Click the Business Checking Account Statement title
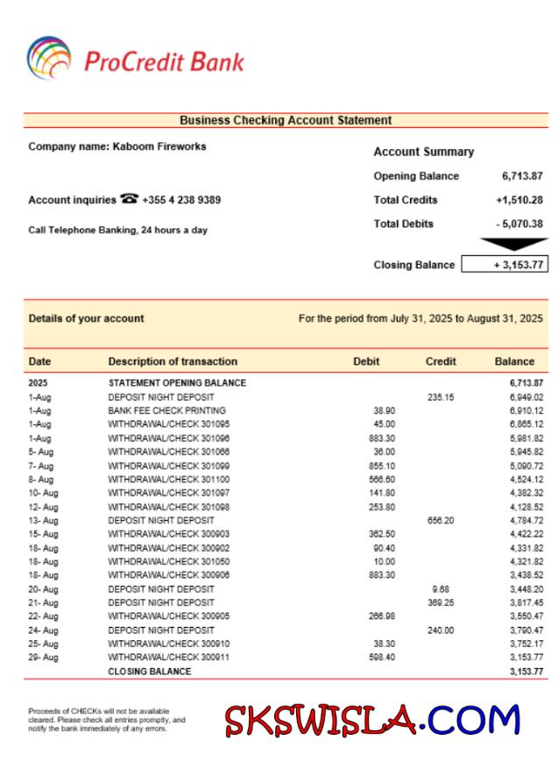This screenshot has height=776, width=558. coord(286,120)
